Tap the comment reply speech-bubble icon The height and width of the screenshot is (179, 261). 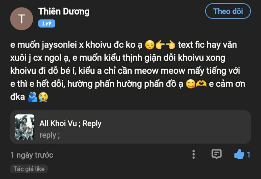tap(216, 154)
